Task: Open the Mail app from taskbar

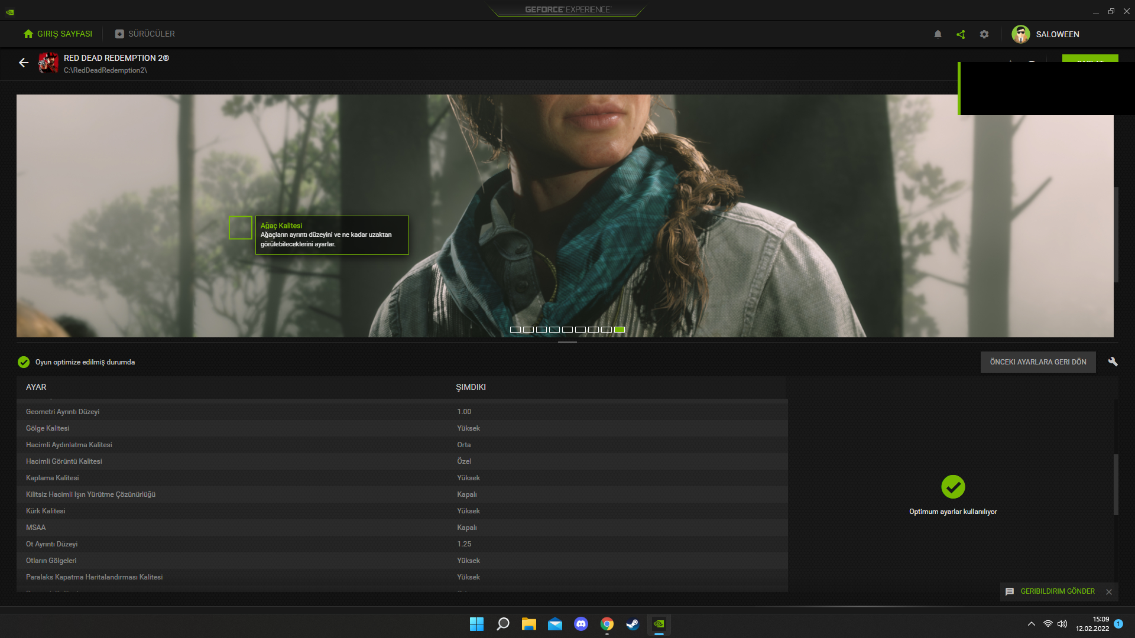Action: (555, 624)
